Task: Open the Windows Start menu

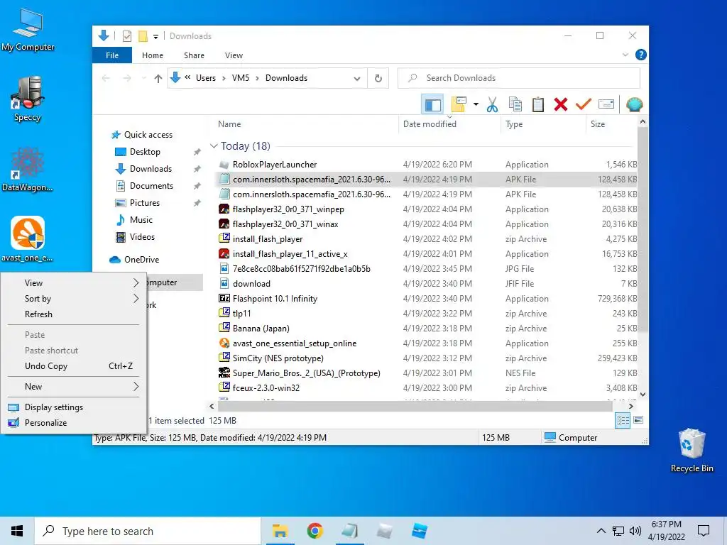Action: 17,531
